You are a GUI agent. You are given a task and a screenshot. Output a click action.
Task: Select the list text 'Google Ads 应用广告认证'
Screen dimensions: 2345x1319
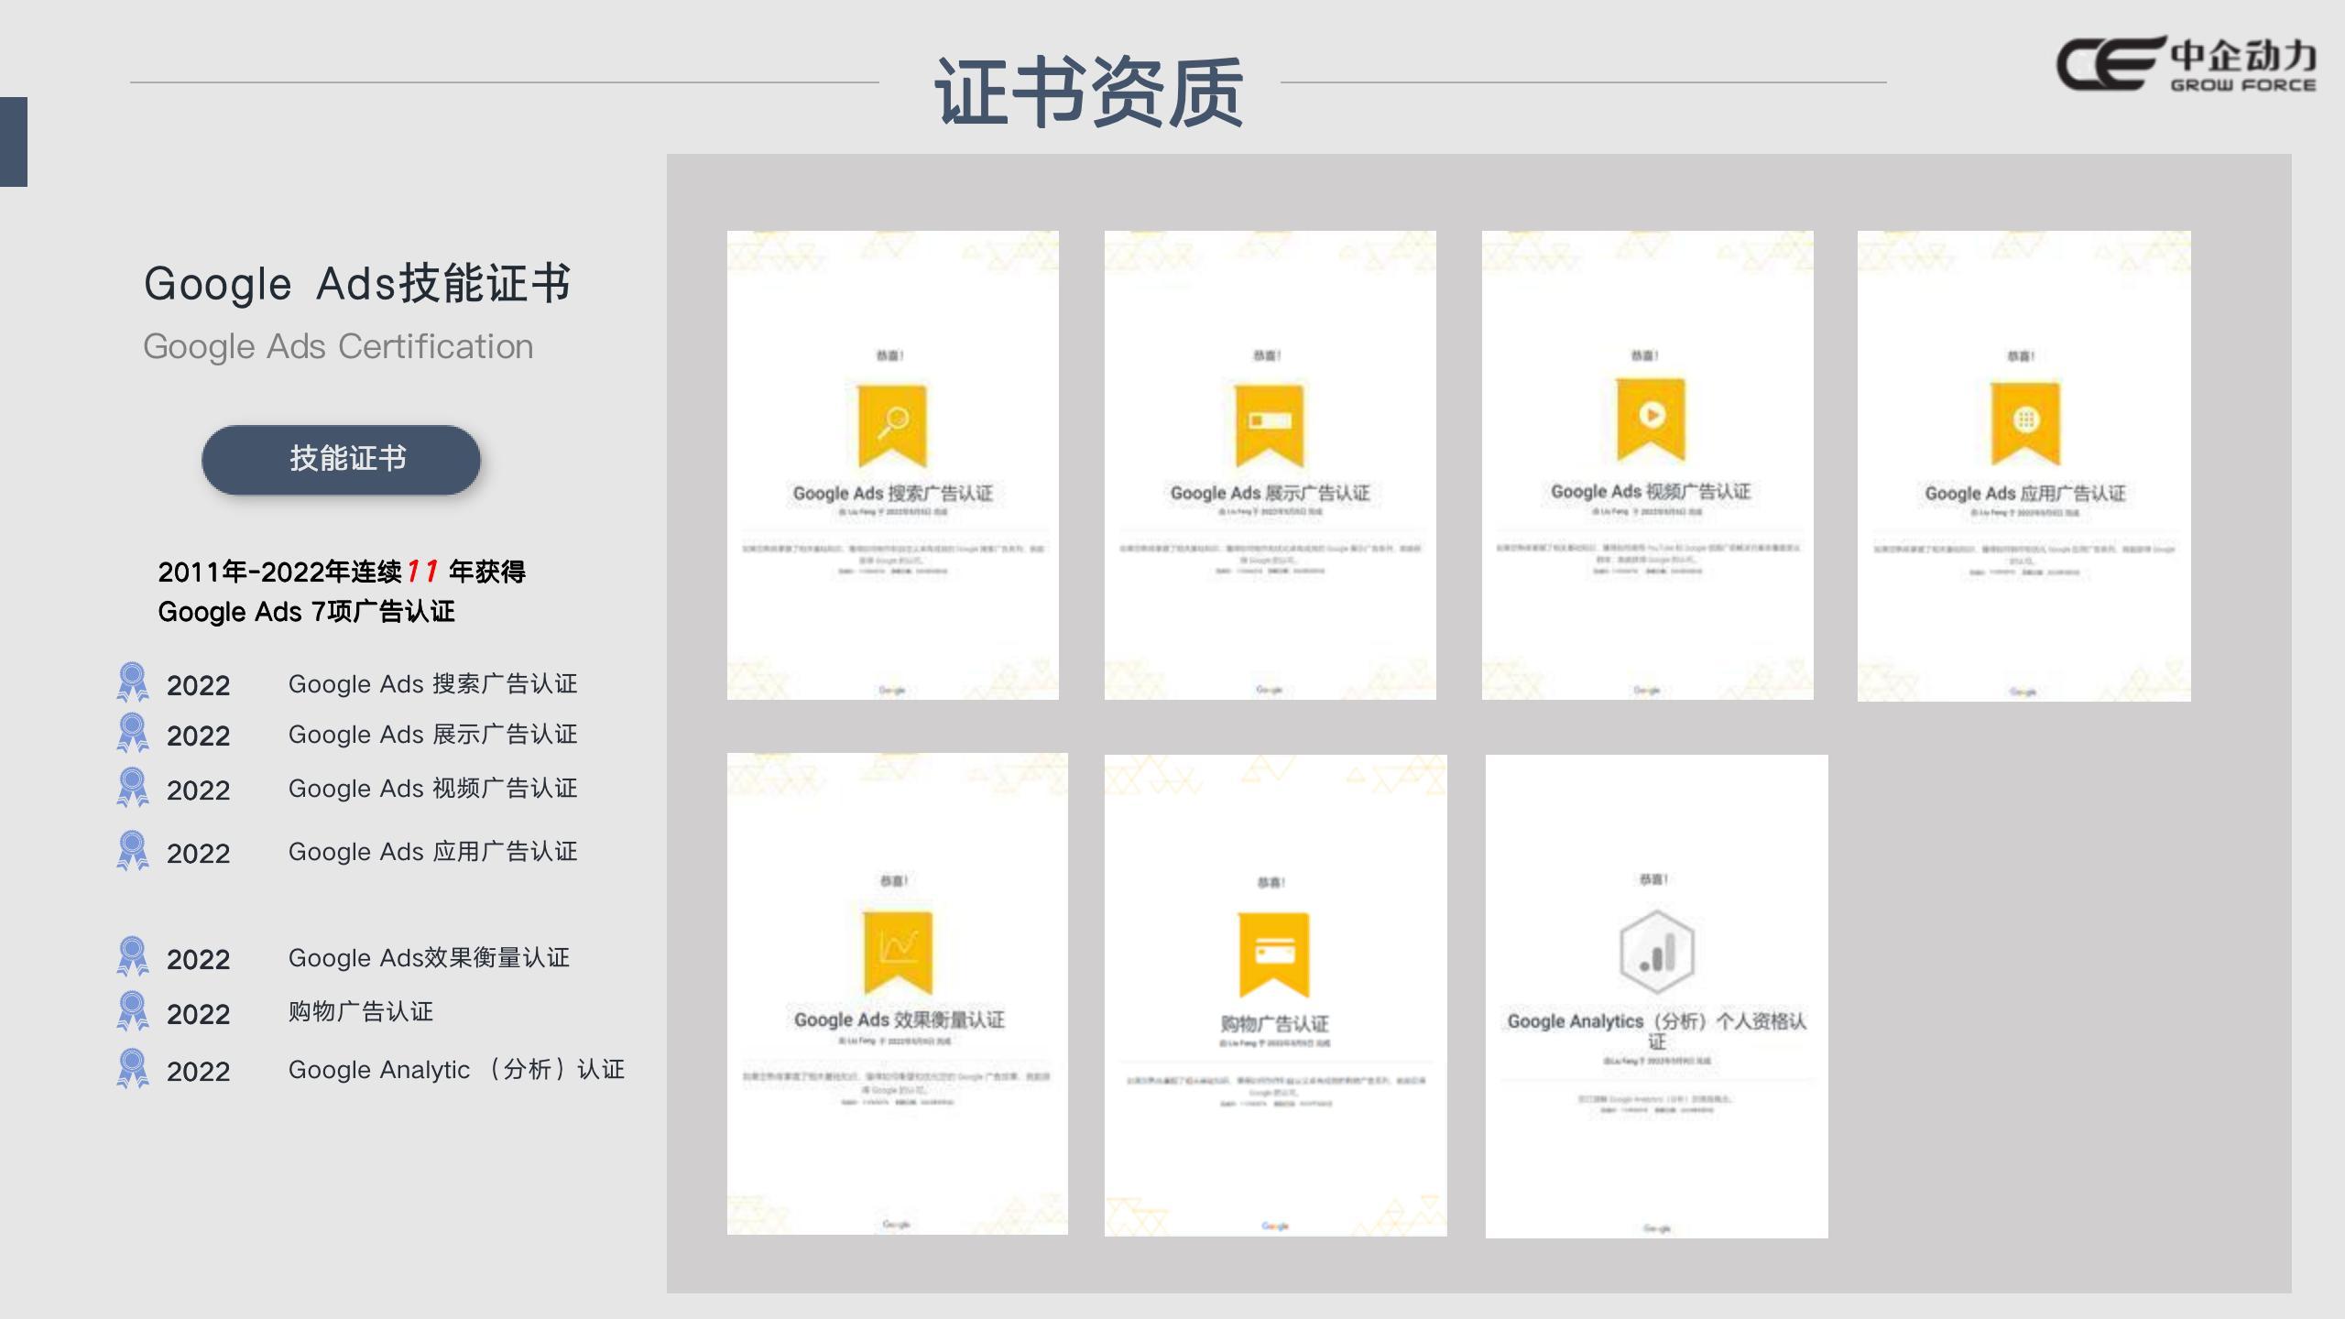[x=432, y=852]
